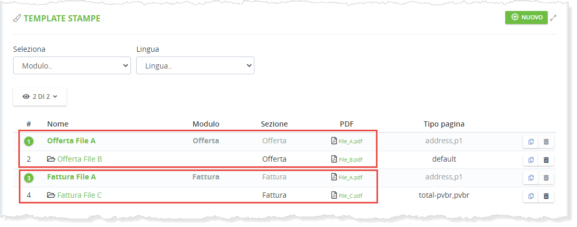Duplicate the Offerta File B row
Screen dimensions: 577x227
[531, 160]
